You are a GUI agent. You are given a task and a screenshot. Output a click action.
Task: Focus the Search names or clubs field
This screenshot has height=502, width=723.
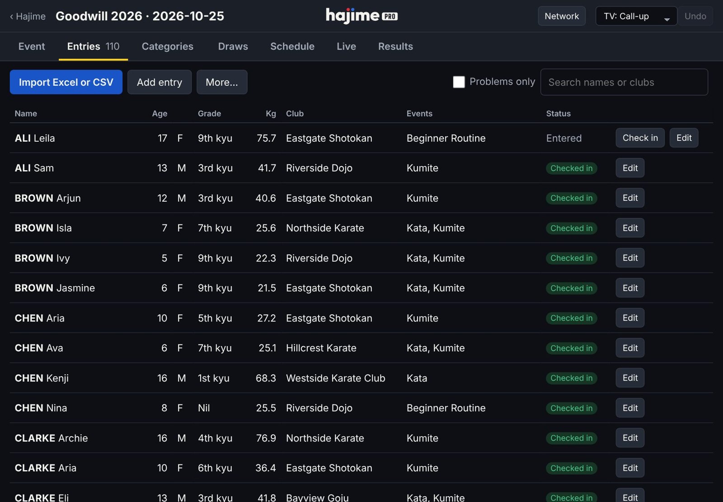tap(624, 82)
